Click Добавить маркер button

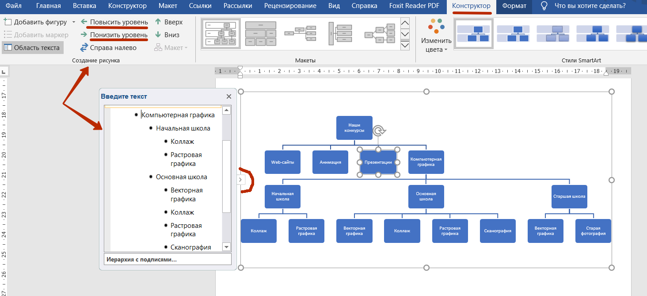click(x=36, y=35)
